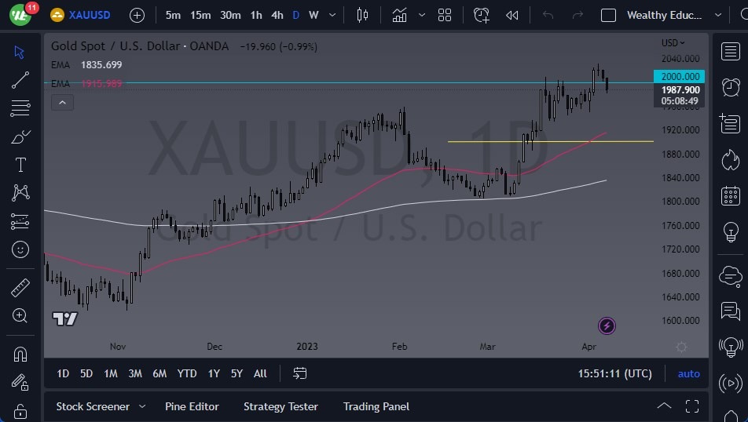
Task: Undo the last chart action
Action: click(548, 15)
